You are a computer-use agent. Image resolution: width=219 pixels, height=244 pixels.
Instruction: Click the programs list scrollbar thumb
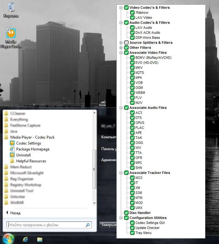94,169
